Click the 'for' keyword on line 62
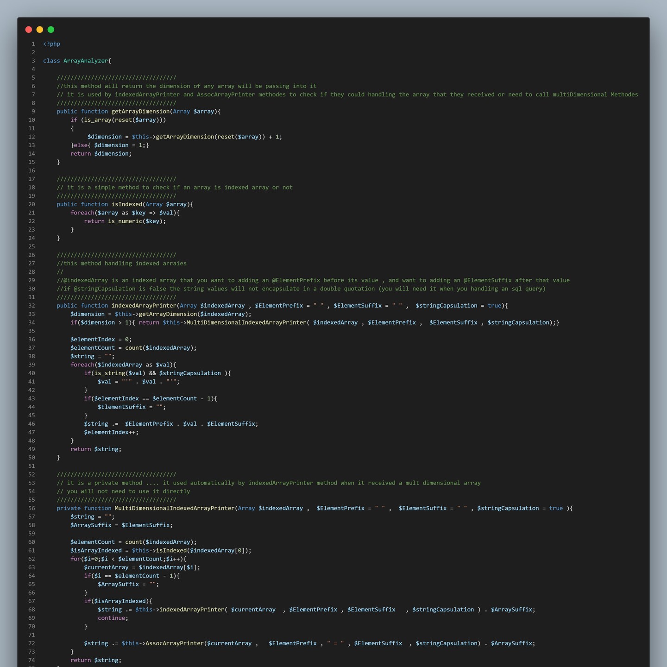The image size is (667, 667). click(76, 559)
